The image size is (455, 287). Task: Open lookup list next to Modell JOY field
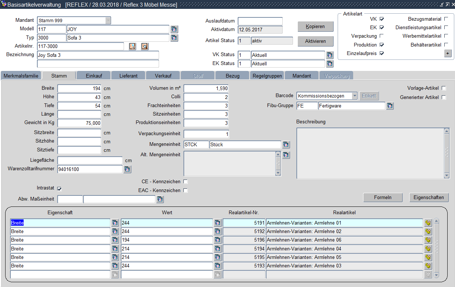[x=174, y=29]
